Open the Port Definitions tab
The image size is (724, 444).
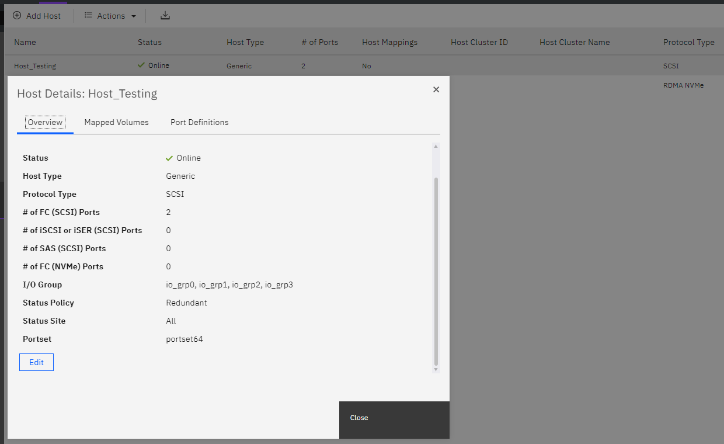pos(199,123)
